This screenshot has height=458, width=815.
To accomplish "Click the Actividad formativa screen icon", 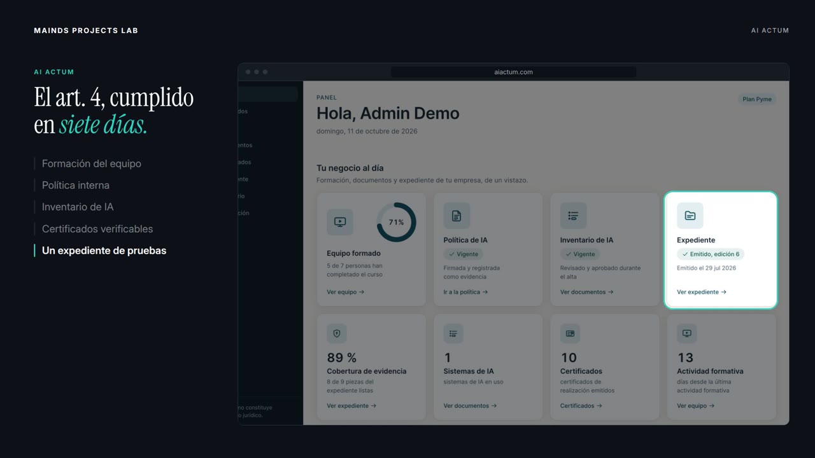I will click(x=687, y=333).
